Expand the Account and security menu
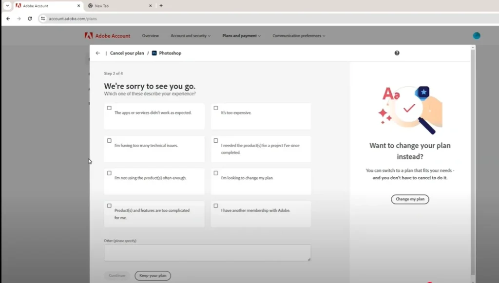 coord(191,36)
